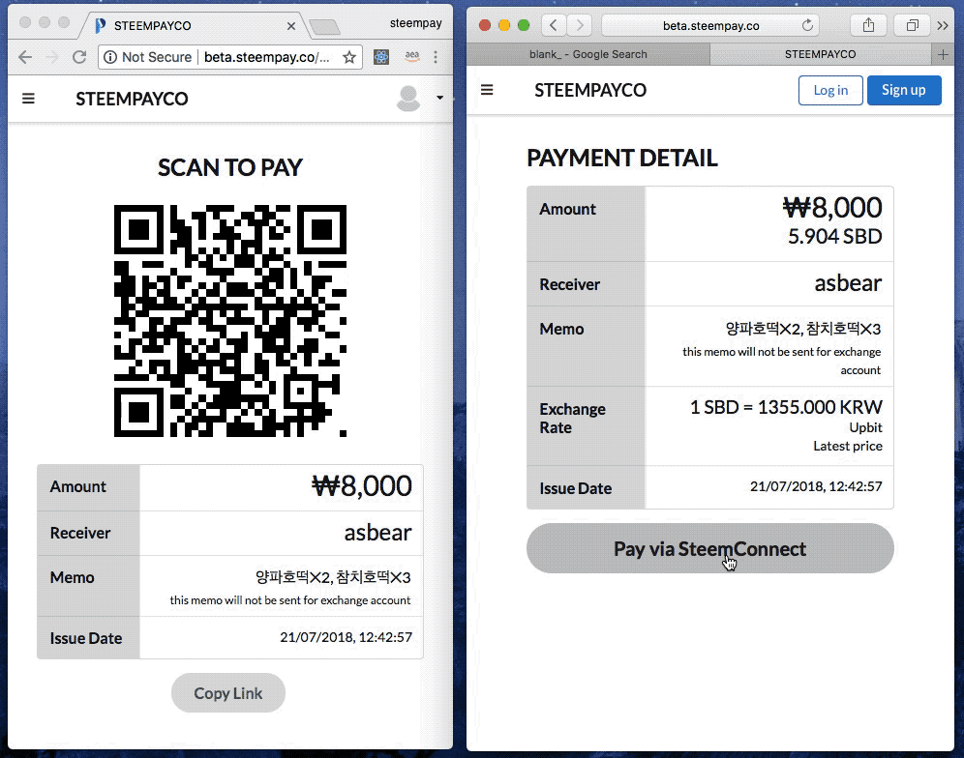Open the React developer extension icon
964x758 pixels.
click(381, 57)
